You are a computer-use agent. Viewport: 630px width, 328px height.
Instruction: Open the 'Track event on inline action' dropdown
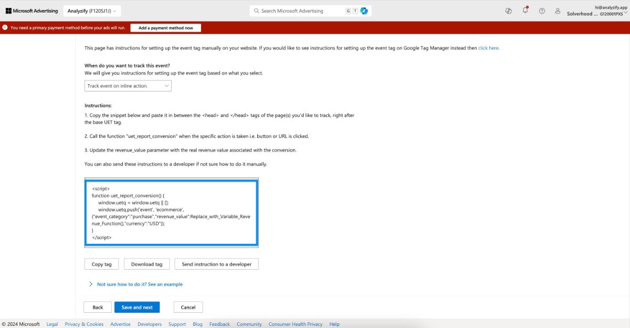point(128,86)
